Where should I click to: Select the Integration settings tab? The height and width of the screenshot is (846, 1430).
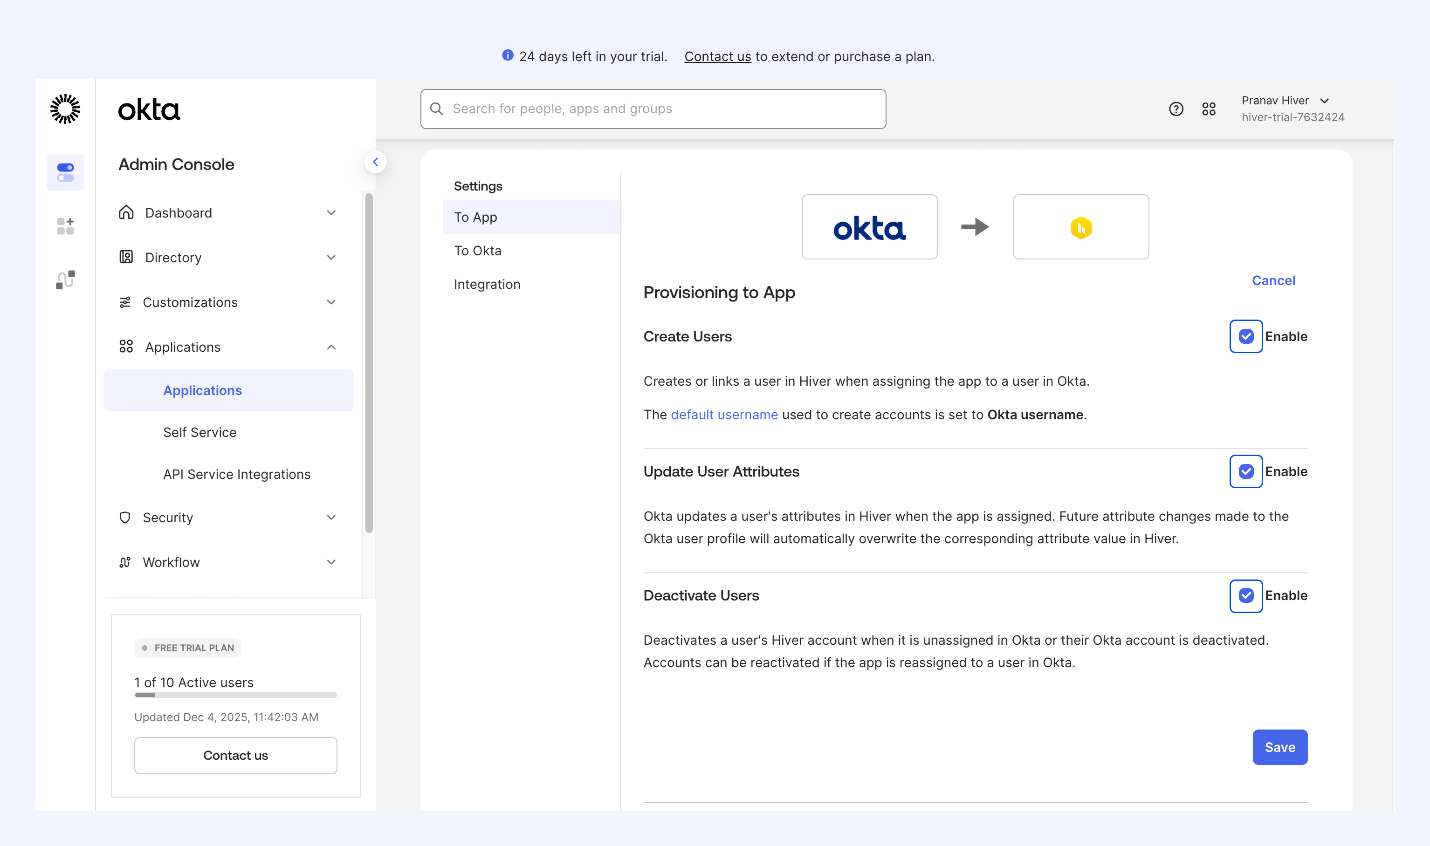[531, 285]
